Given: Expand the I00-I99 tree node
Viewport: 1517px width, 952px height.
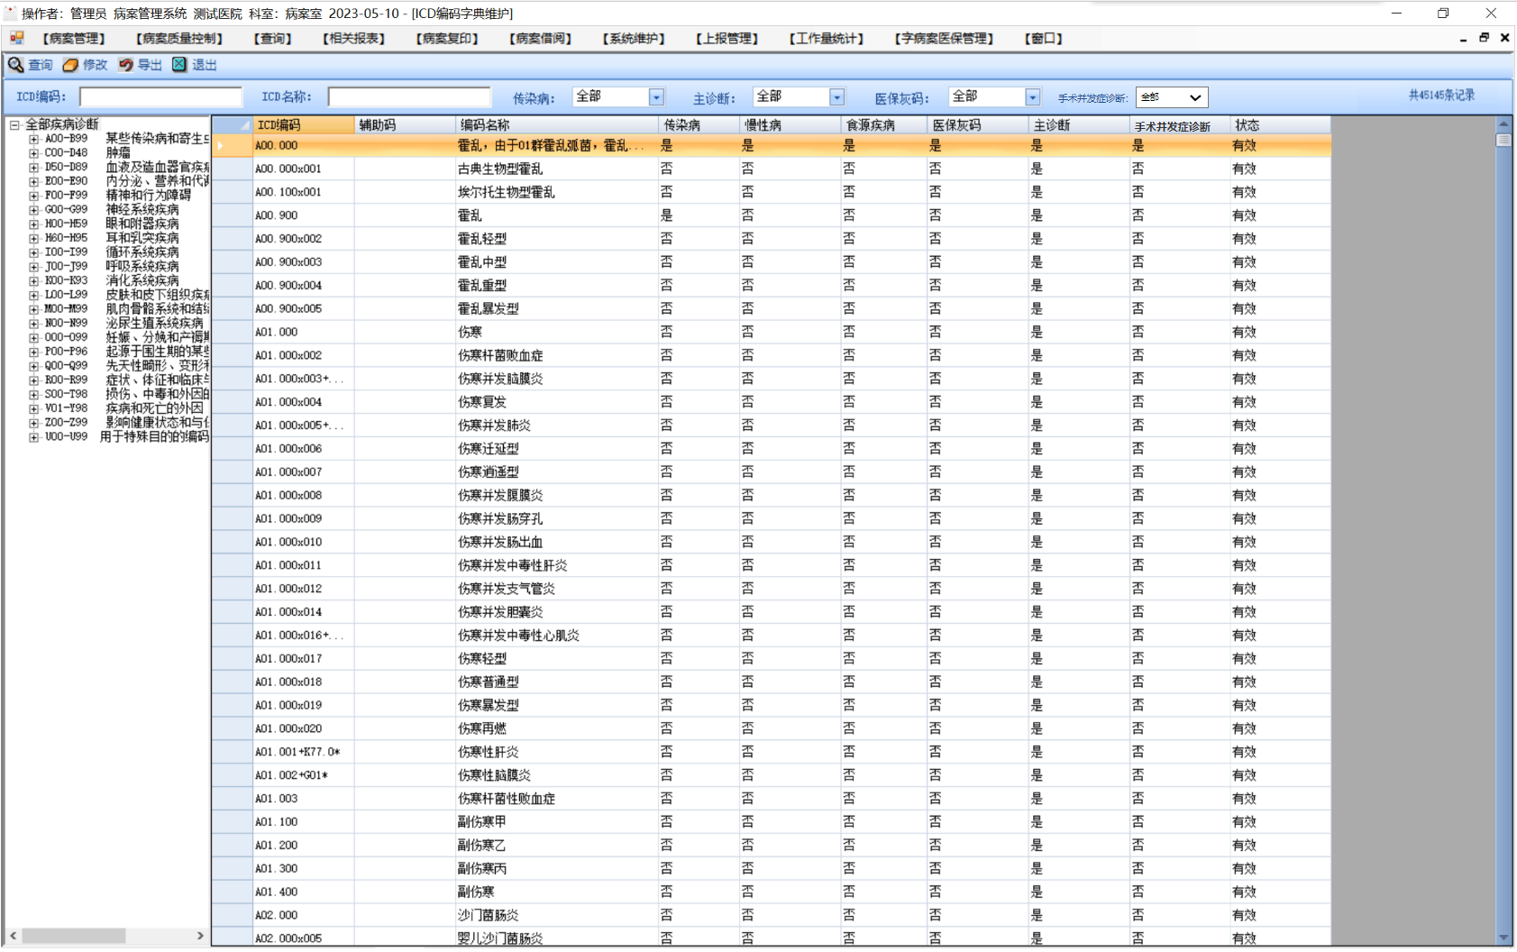Looking at the screenshot, I should [x=33, y=252].
